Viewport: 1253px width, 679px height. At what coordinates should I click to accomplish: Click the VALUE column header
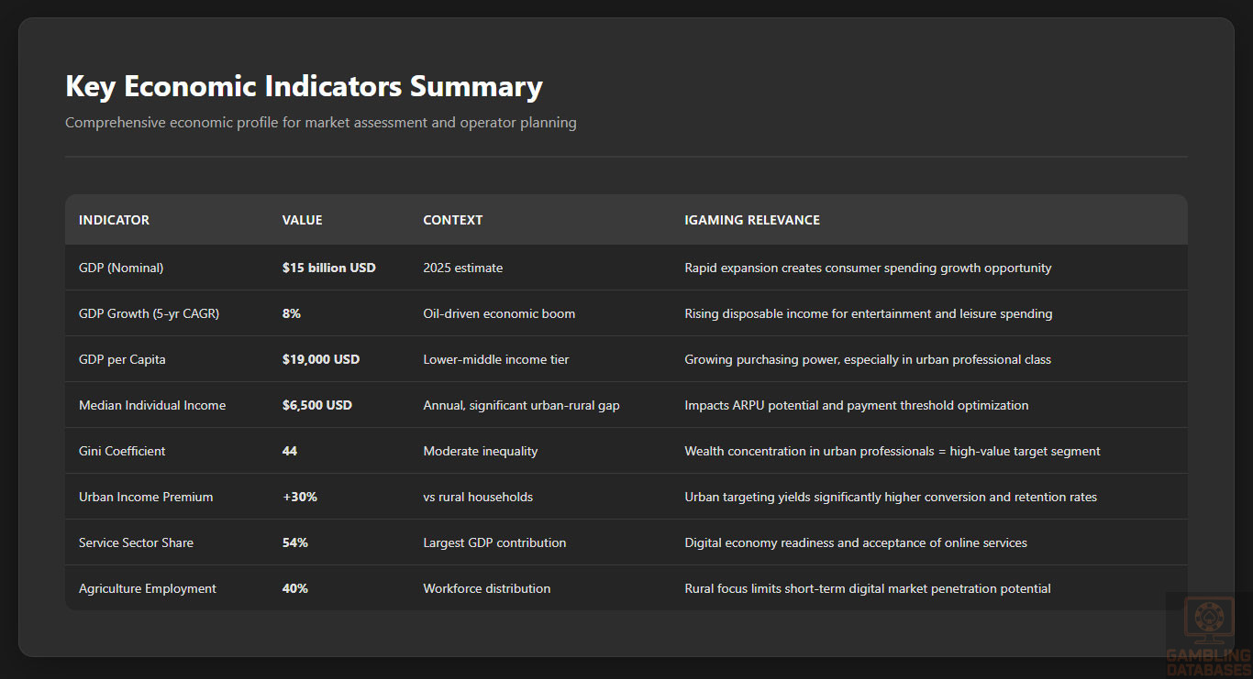pos(302,220)
